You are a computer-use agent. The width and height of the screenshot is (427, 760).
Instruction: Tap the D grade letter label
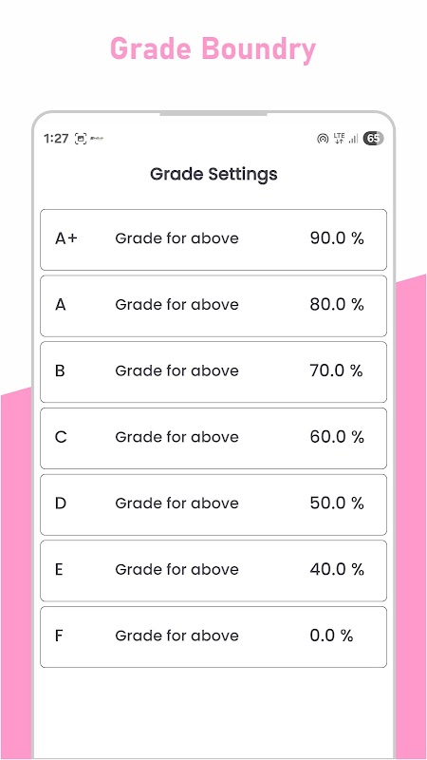coord(61,503)
